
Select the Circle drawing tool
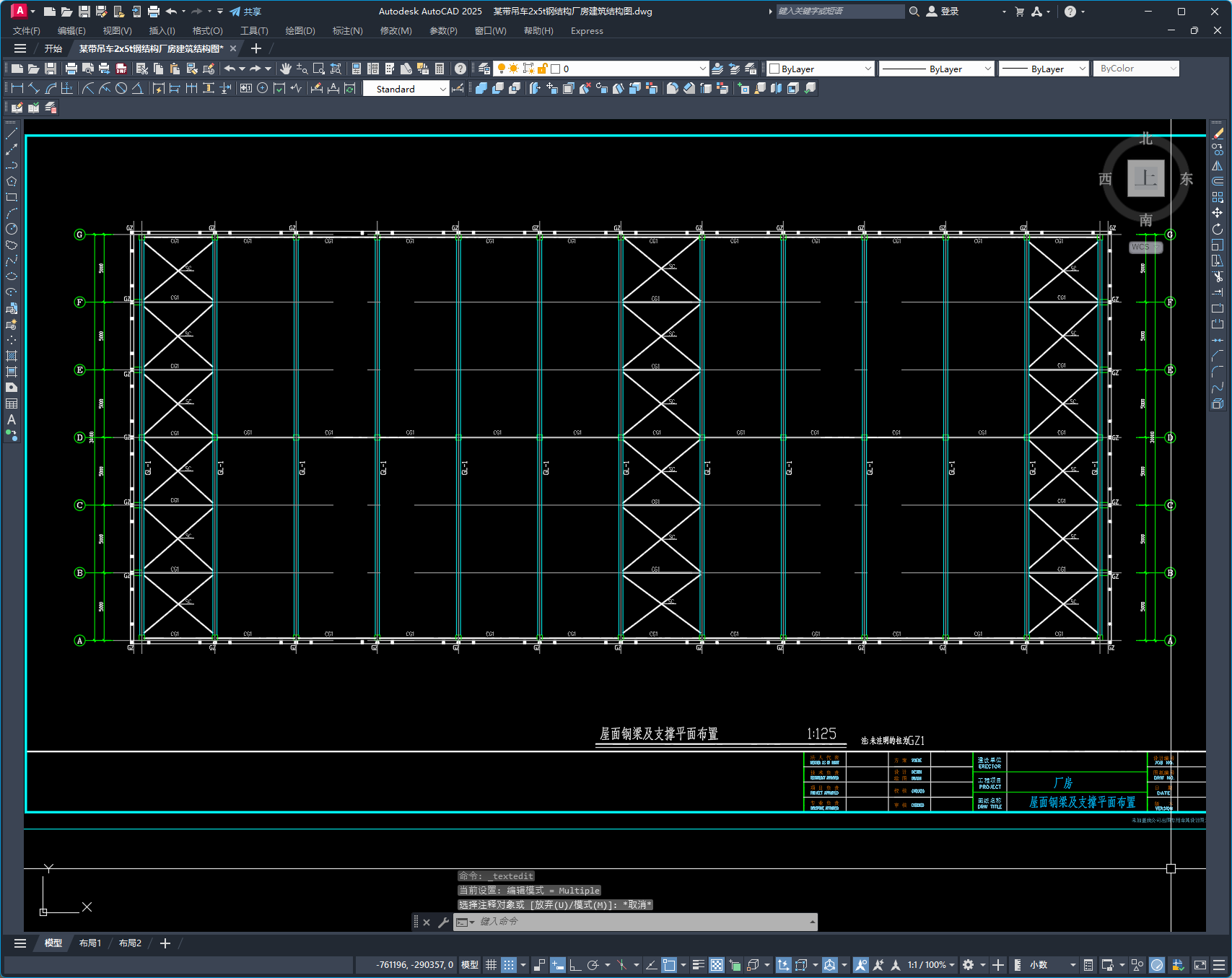point(12,229)
